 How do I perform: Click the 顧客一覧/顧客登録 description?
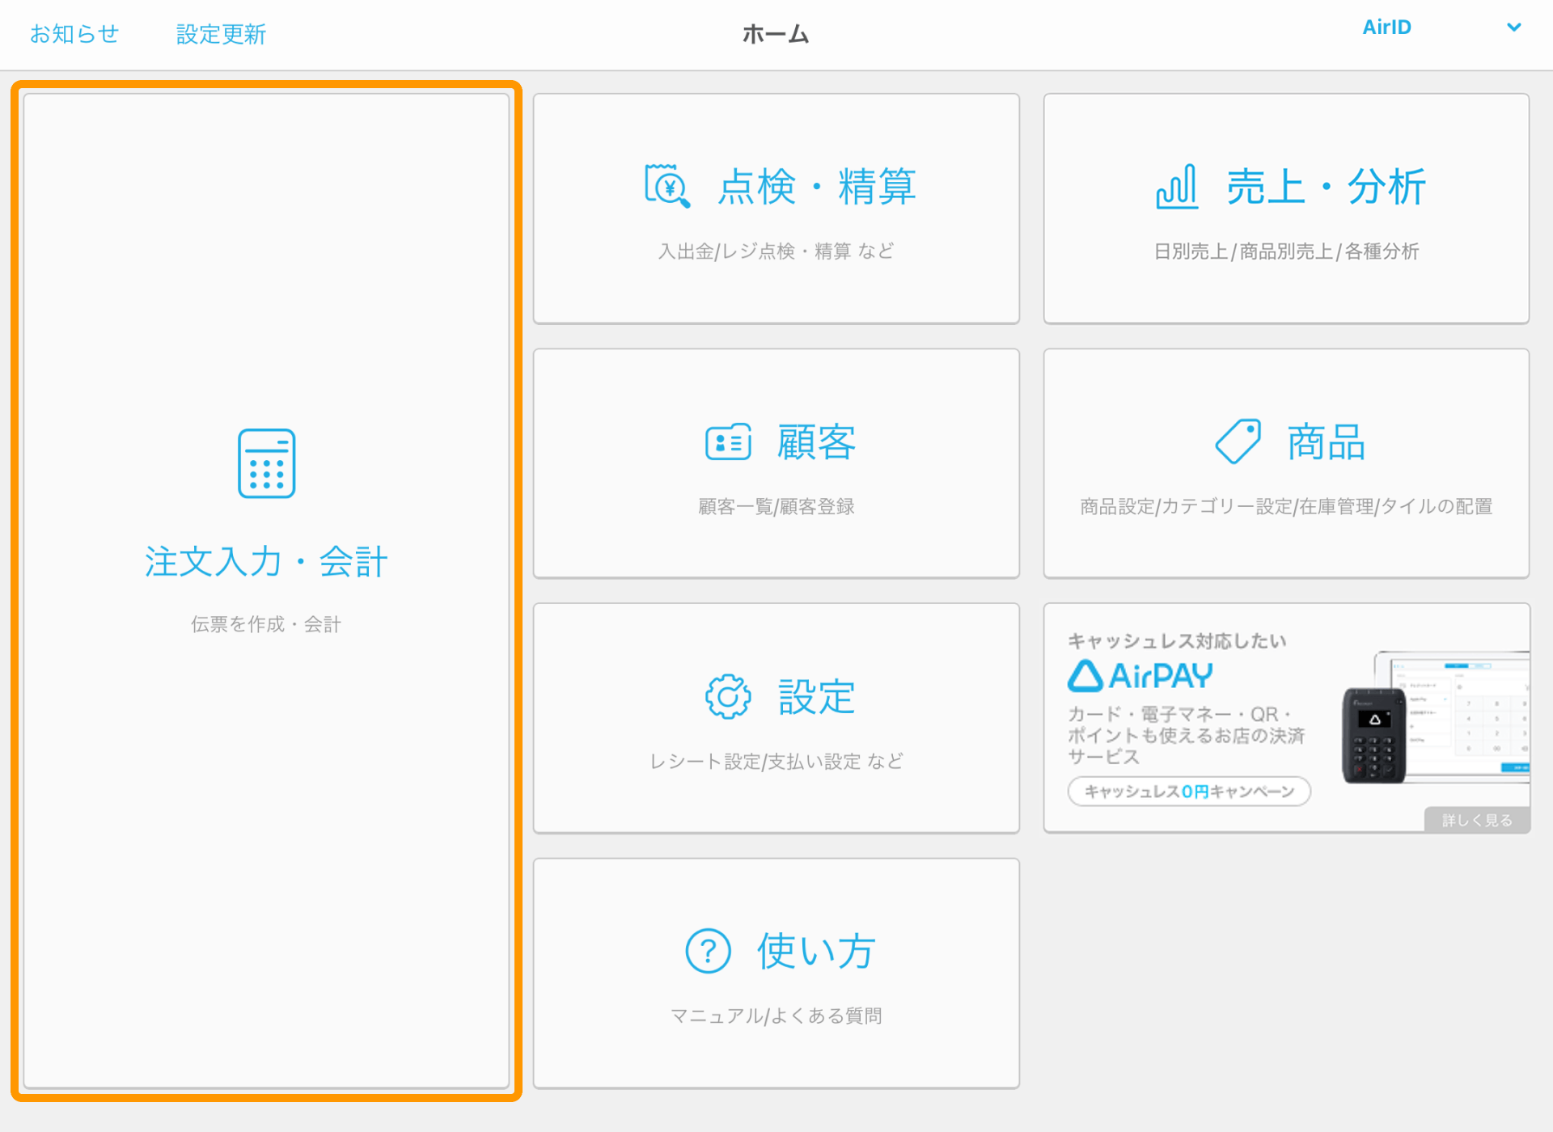(x=776, y=507)
